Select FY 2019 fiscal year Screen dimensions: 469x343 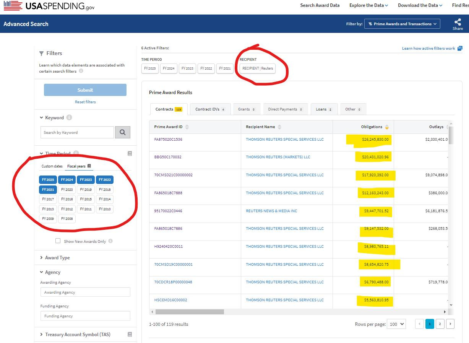point(86,190)
